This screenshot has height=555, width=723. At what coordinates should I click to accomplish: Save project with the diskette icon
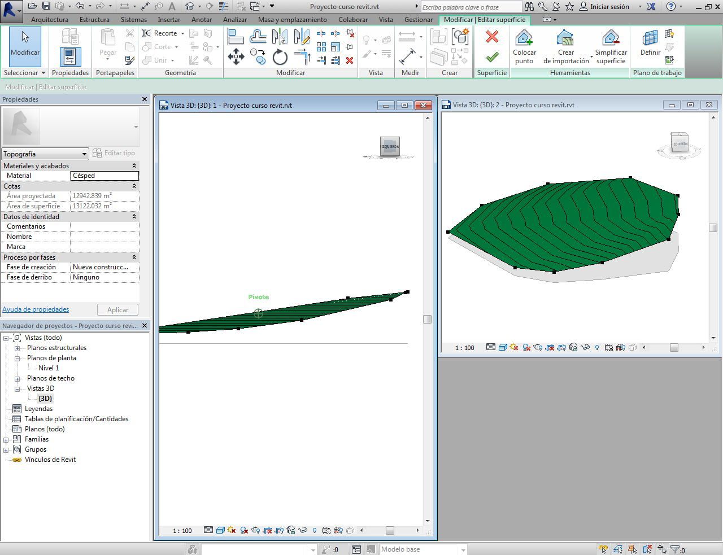tap(46, 6)
